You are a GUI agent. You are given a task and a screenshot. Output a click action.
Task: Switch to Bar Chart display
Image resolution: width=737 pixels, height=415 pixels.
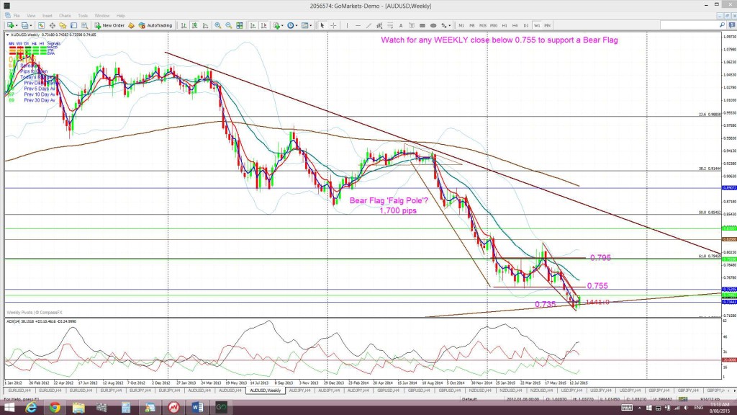(184, 25)
